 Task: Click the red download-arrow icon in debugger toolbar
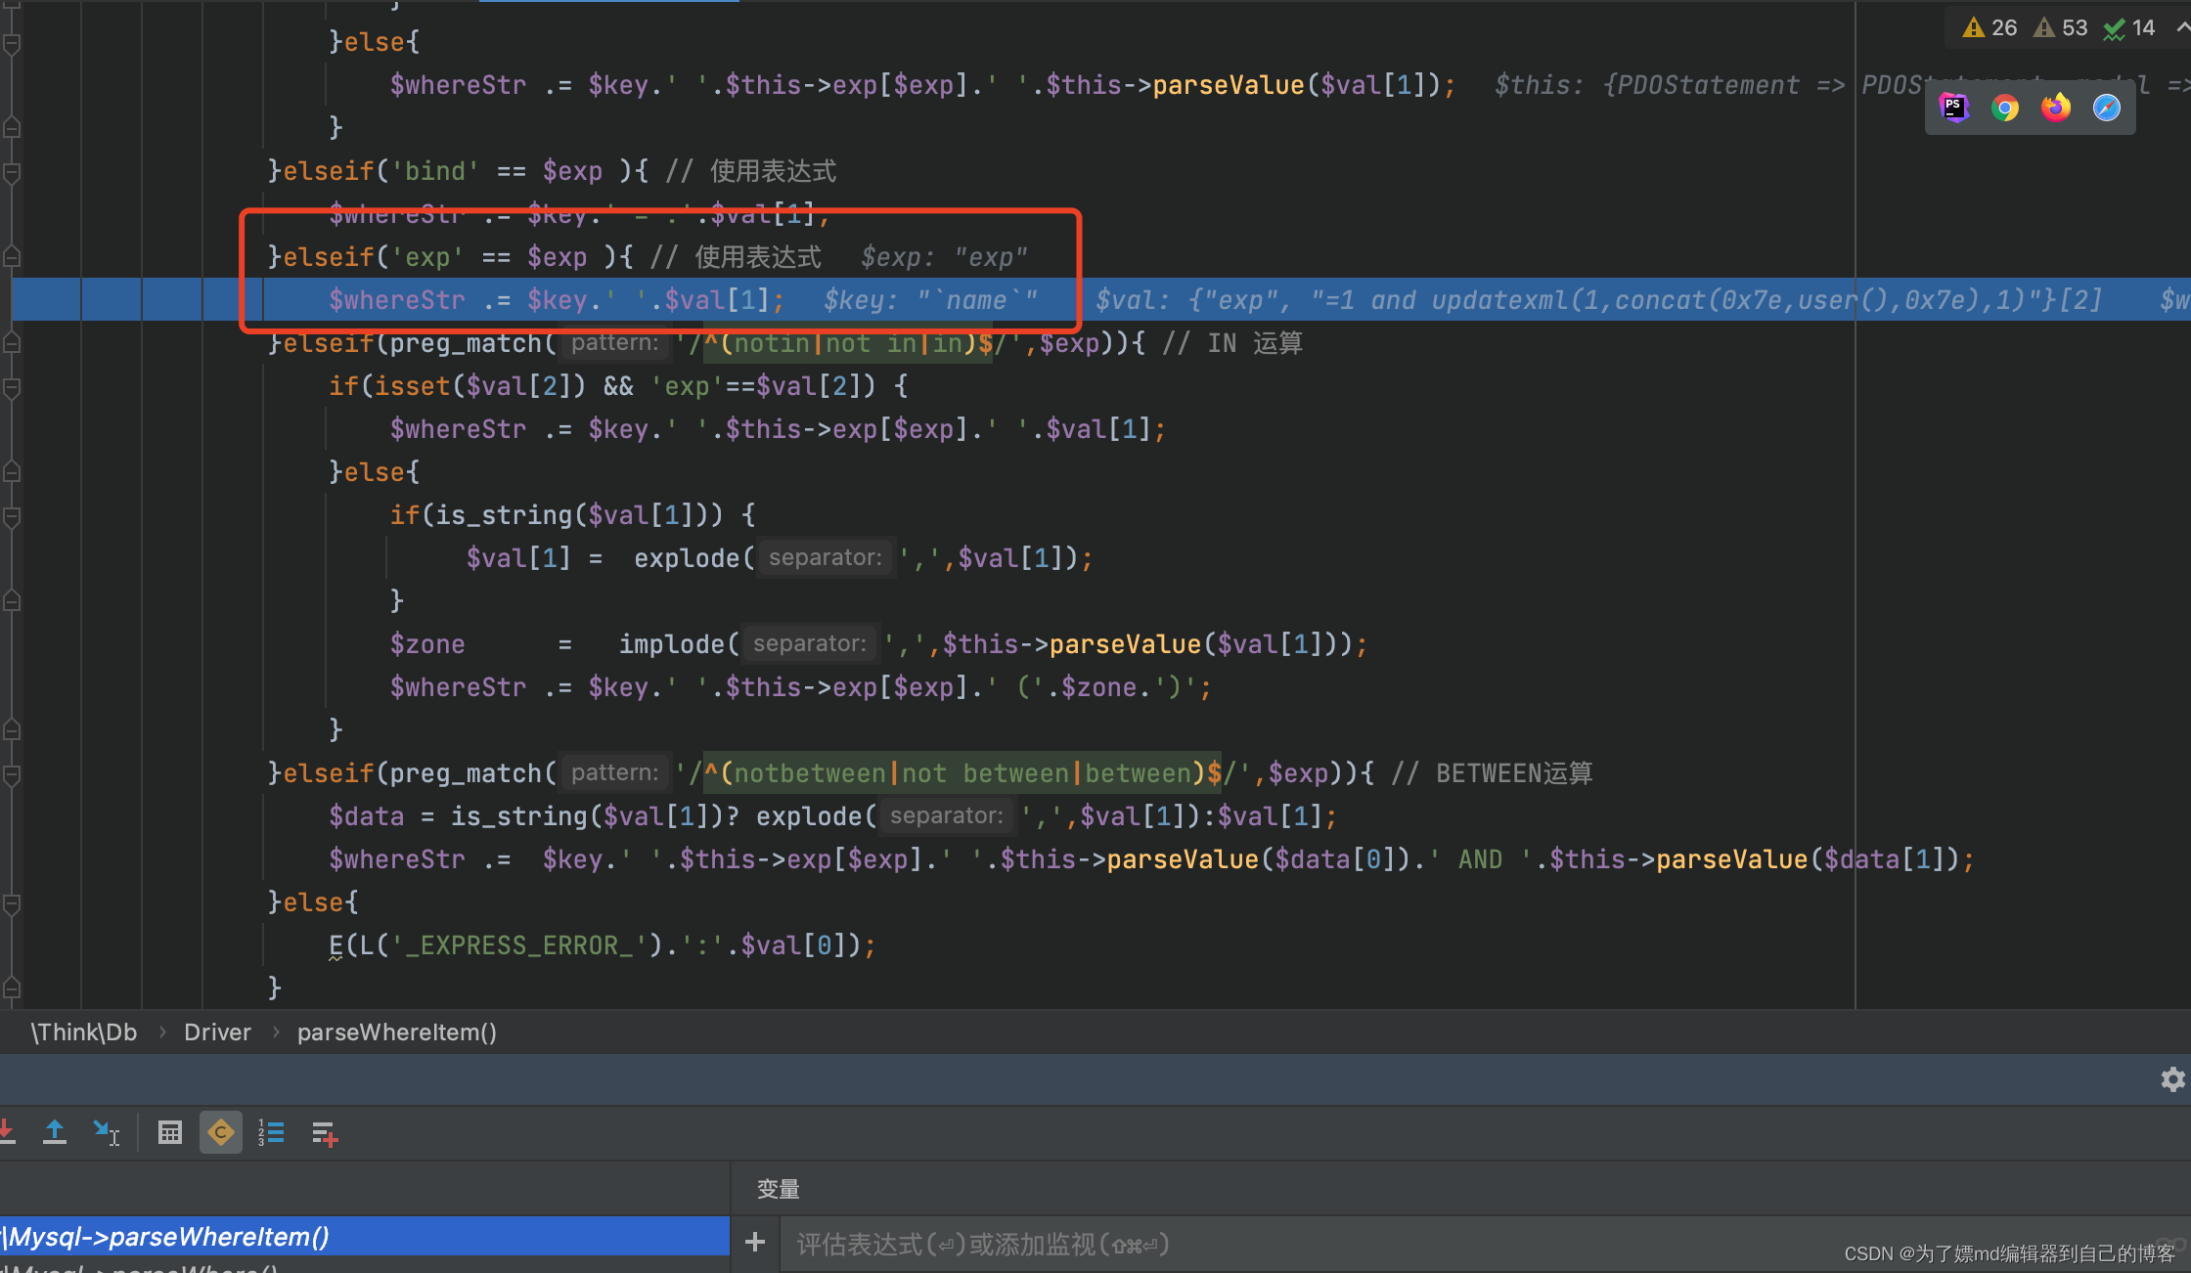[x=8, y=1131]
